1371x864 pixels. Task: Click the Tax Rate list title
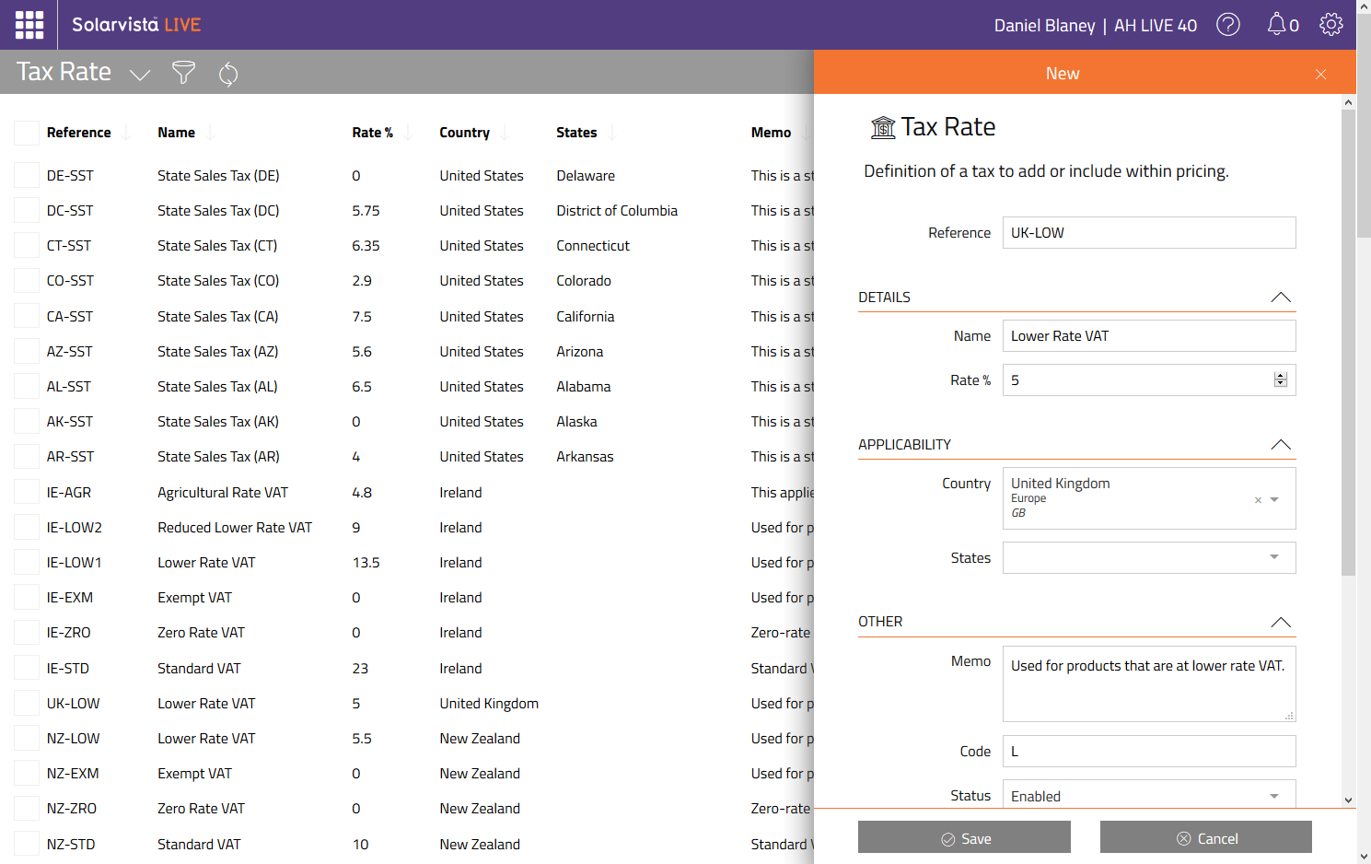point(64,72)
